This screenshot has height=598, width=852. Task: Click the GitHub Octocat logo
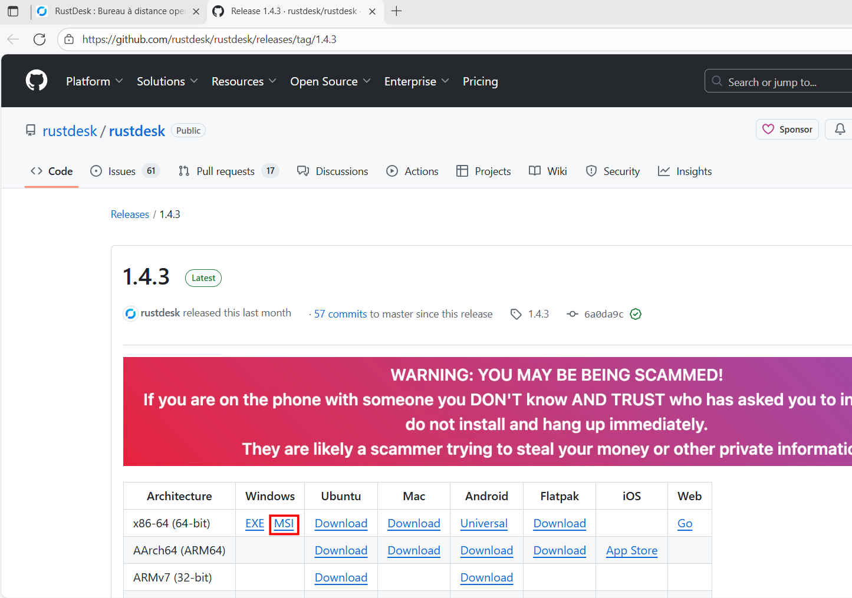coord(37,81)
